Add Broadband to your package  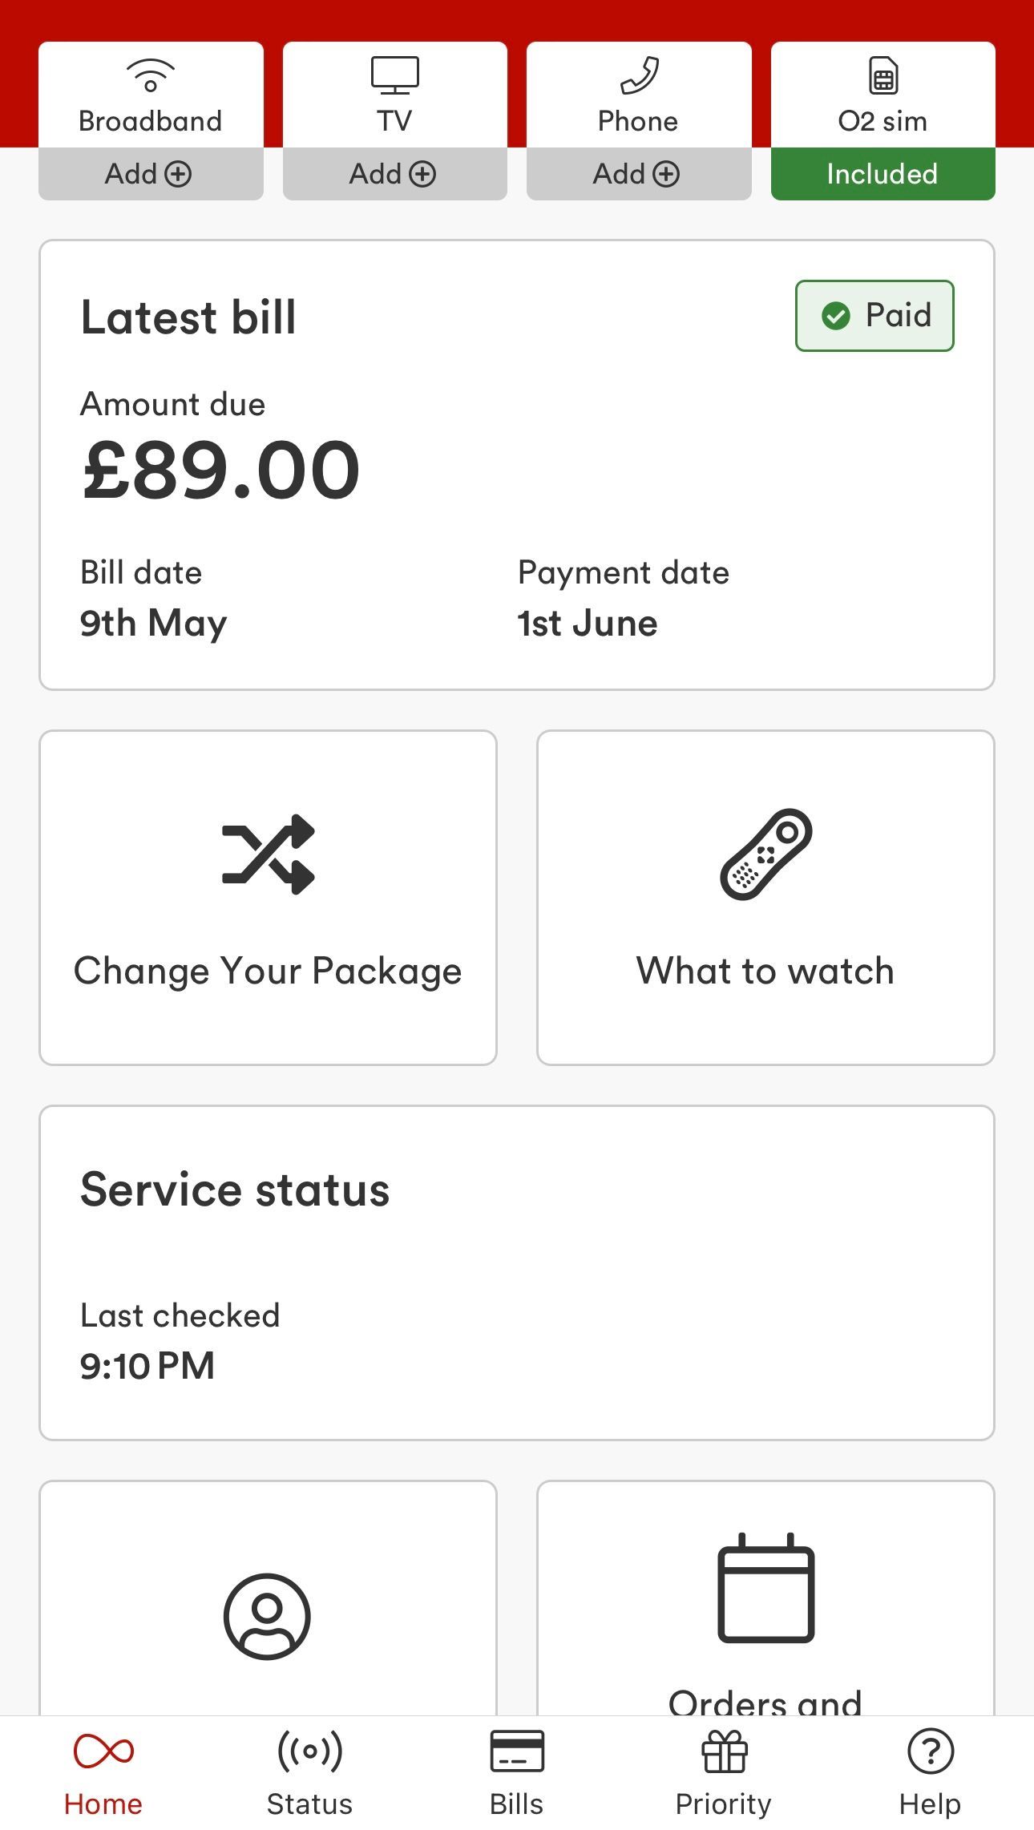[x=151, y=174]
